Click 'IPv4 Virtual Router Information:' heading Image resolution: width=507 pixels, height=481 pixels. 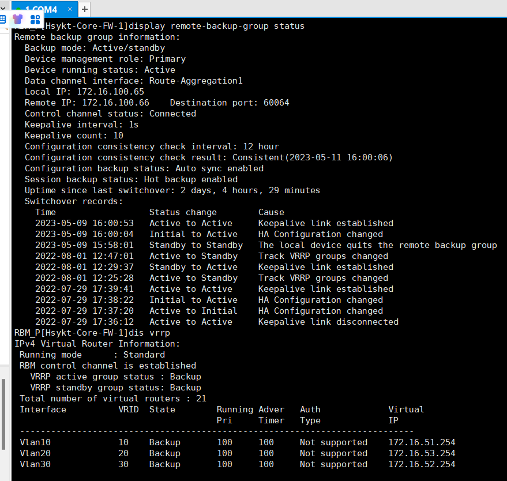tap(97, 344)
